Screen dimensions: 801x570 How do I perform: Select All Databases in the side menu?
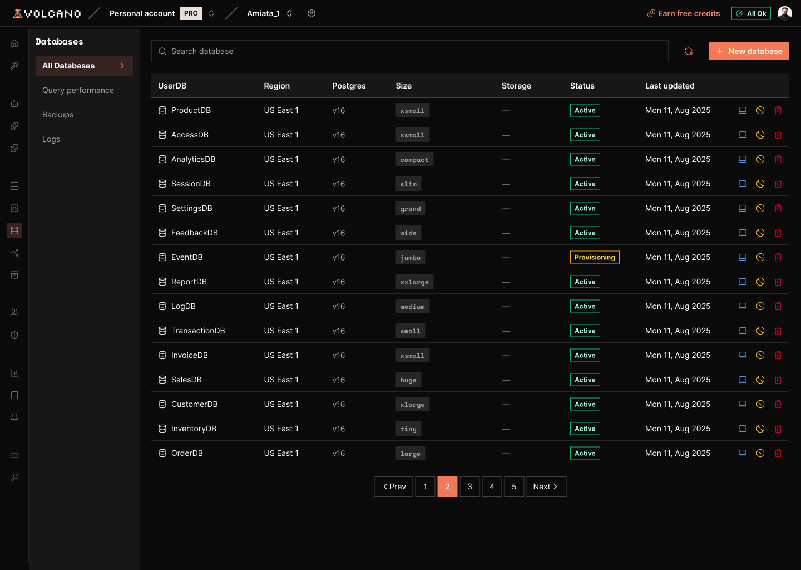pos(85,66)
